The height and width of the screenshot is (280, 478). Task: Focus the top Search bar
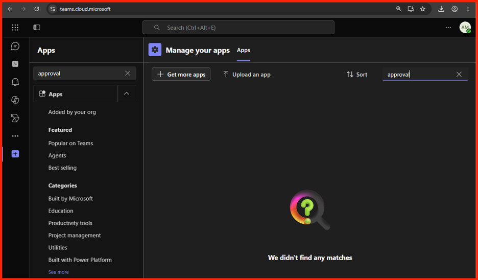point(238,28)
